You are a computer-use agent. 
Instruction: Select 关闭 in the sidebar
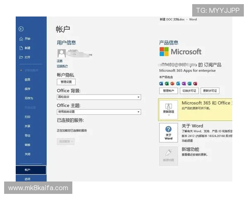[28, 154]
